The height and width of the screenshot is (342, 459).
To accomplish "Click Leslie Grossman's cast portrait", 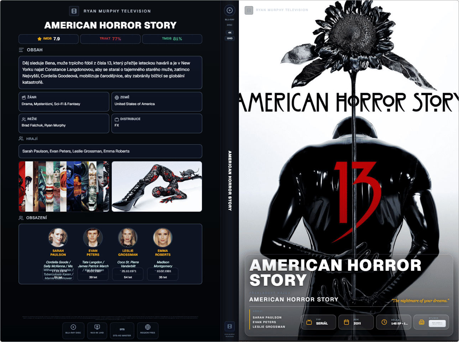I will (128, 238).
